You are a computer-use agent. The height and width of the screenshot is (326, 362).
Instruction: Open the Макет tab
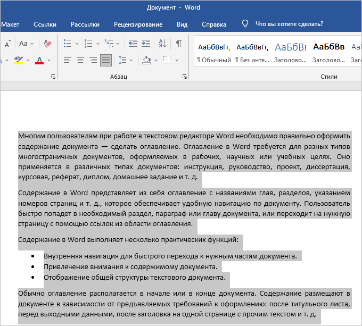coord(10,24)
